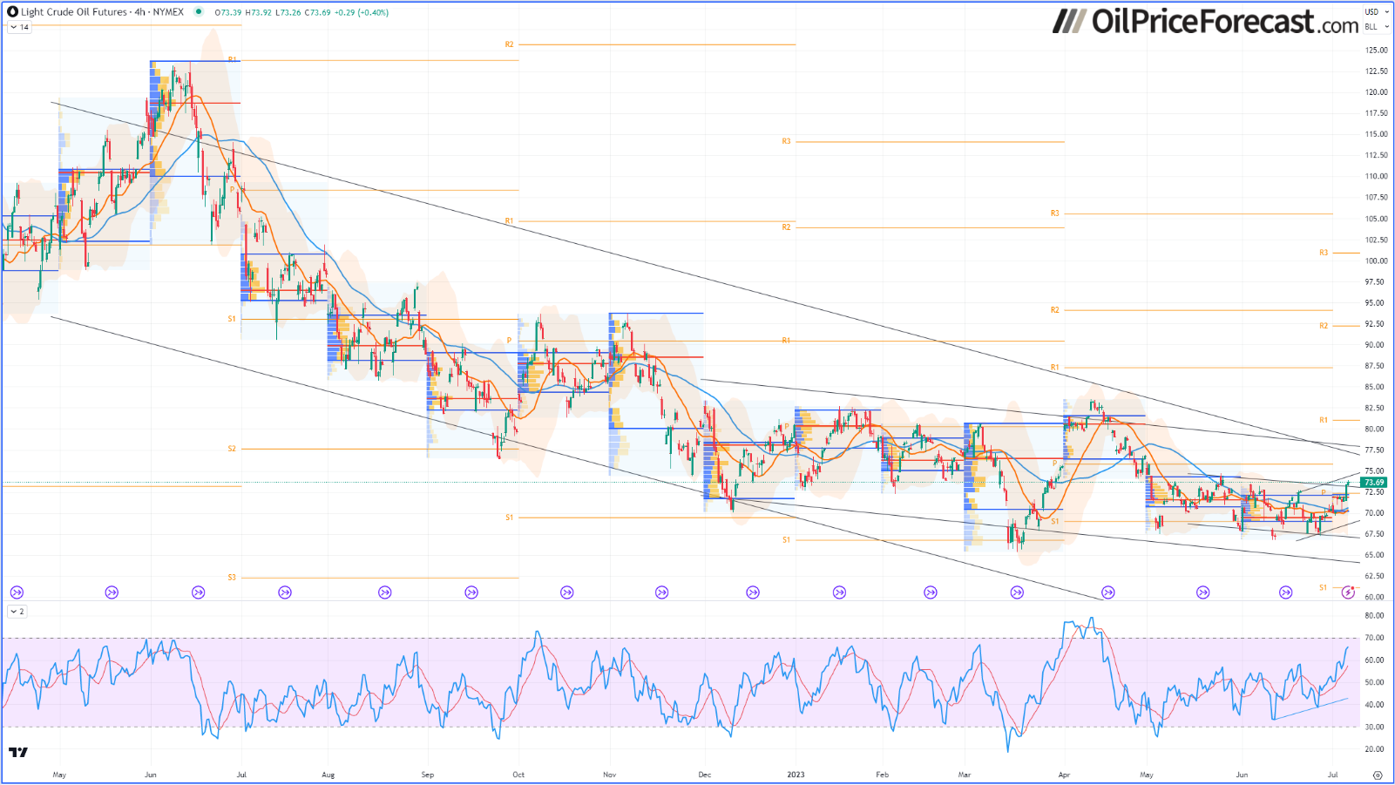Click the 70.00 level on RSI axis
The width and height of the screenshot is (1395, 785).
coord(1374,638)
